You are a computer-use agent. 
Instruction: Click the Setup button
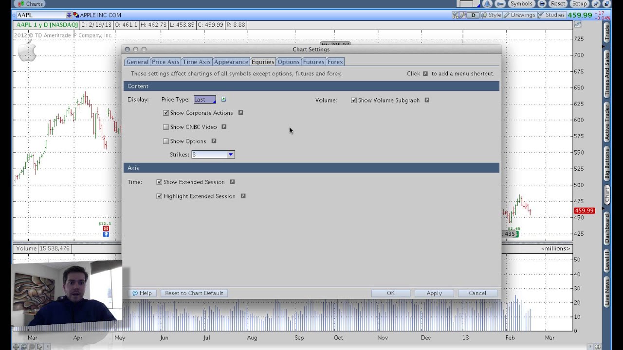click(580, 4)
